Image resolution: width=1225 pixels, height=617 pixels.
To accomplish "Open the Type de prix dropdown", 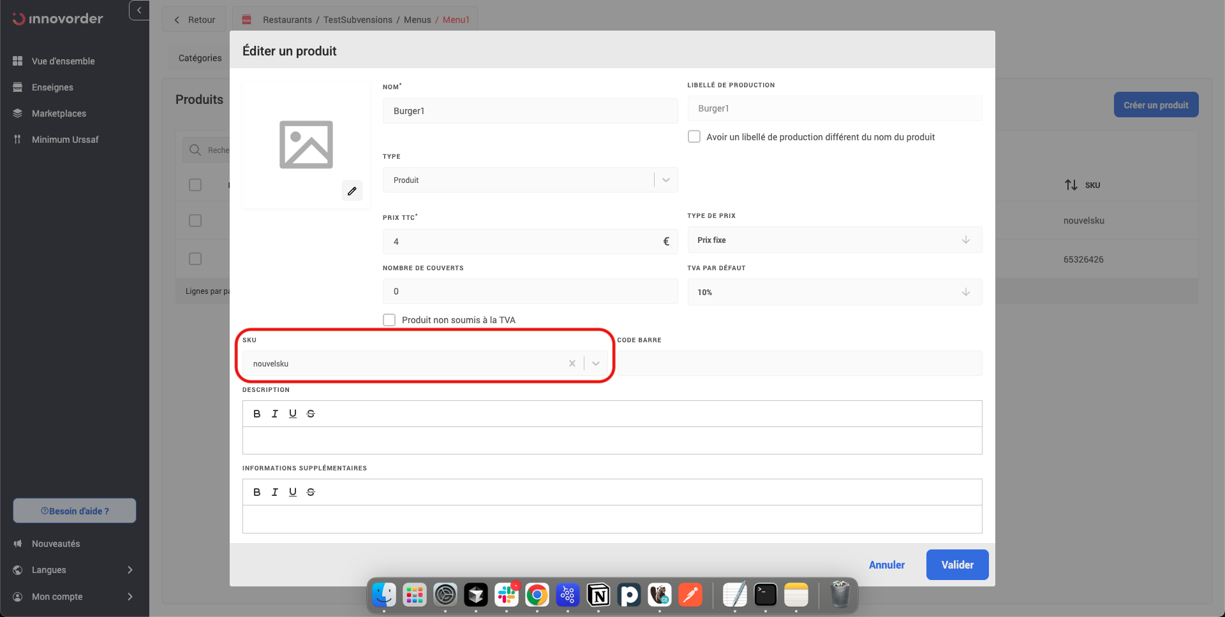I will [834, 240].
